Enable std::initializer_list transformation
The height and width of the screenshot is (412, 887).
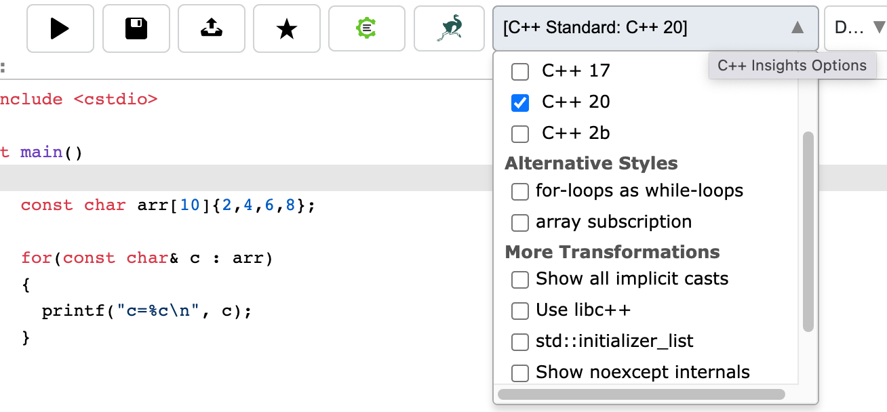click(x=520, y=342)
